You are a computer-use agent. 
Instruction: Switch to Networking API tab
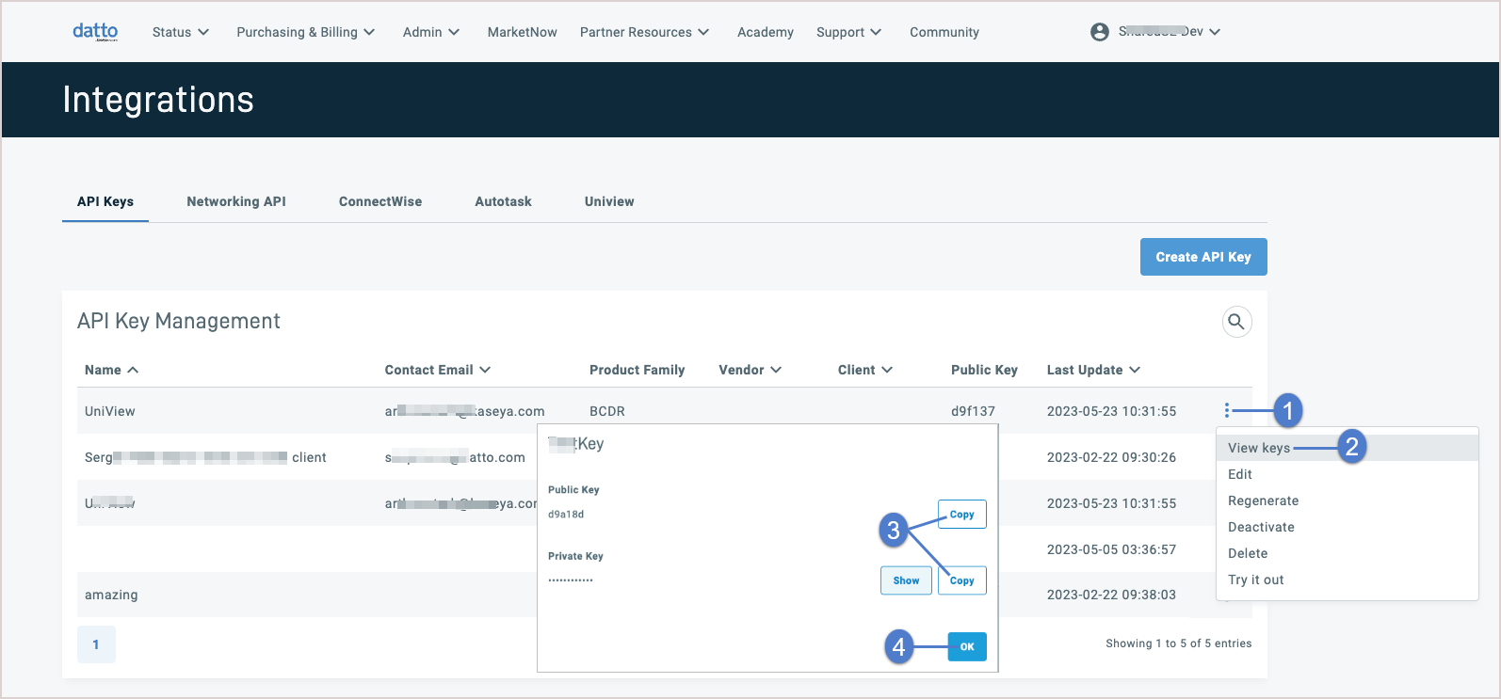(x=236, y=201)
